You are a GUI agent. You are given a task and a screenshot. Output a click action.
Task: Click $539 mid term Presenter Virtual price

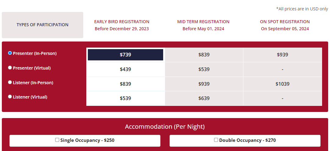coord(204,69)
